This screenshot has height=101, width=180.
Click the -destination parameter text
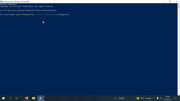[49, 15]
